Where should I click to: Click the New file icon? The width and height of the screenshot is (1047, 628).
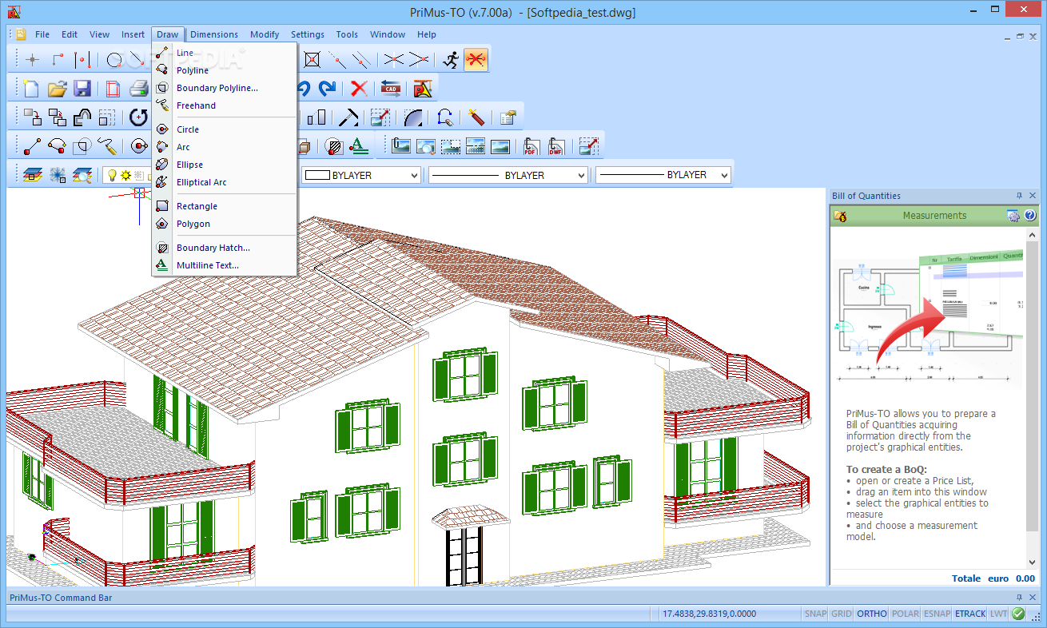(x=31, y=88)
